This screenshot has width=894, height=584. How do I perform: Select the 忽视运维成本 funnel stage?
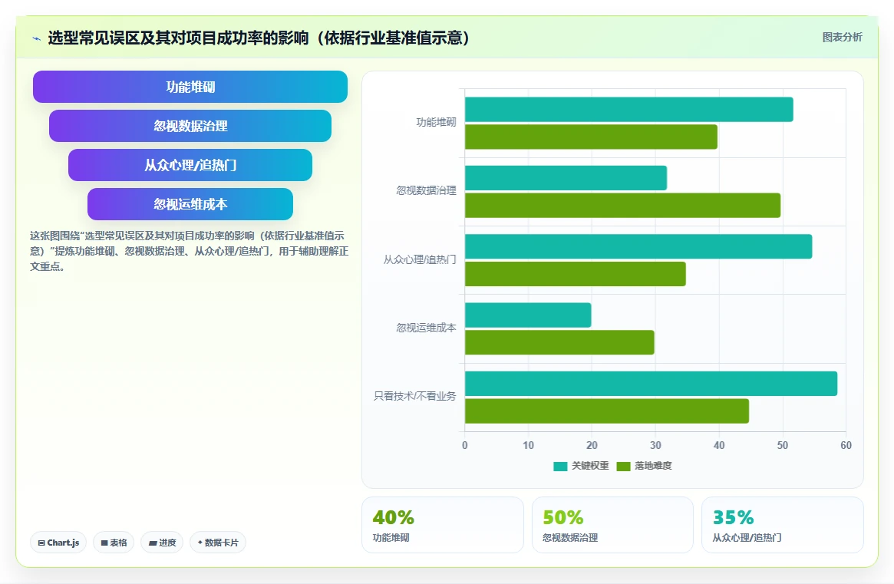tap(190, 204)
